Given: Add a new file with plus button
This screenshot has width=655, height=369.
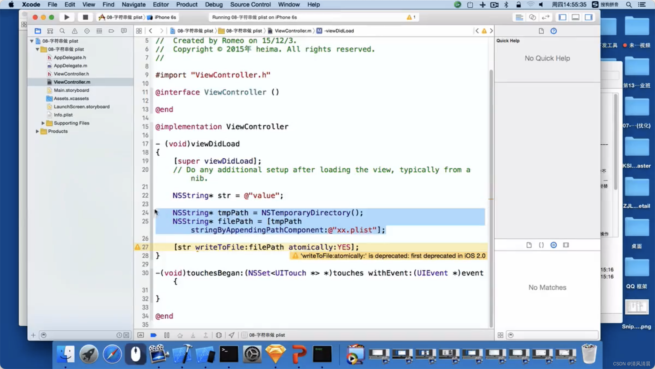Looking at the screenshot, I should pos(33,335).
